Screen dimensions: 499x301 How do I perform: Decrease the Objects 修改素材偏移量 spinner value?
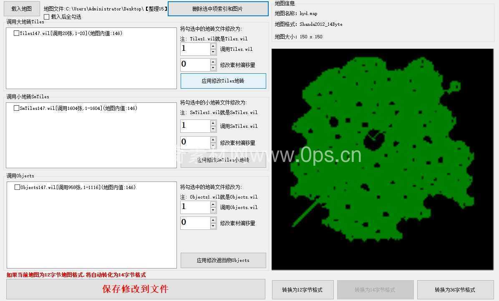pos(213,226)
